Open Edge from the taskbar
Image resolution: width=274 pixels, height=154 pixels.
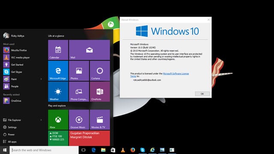93,150
